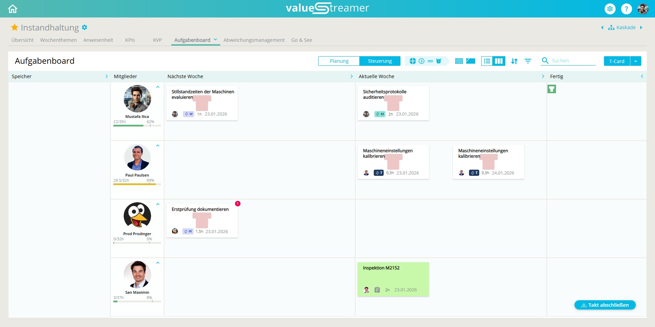Switch to Planung mode

339,61
